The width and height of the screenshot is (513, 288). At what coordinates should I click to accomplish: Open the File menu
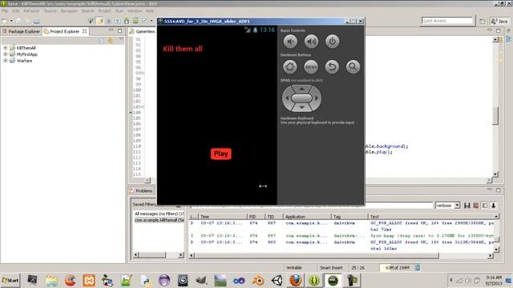(x=5, y=10)
